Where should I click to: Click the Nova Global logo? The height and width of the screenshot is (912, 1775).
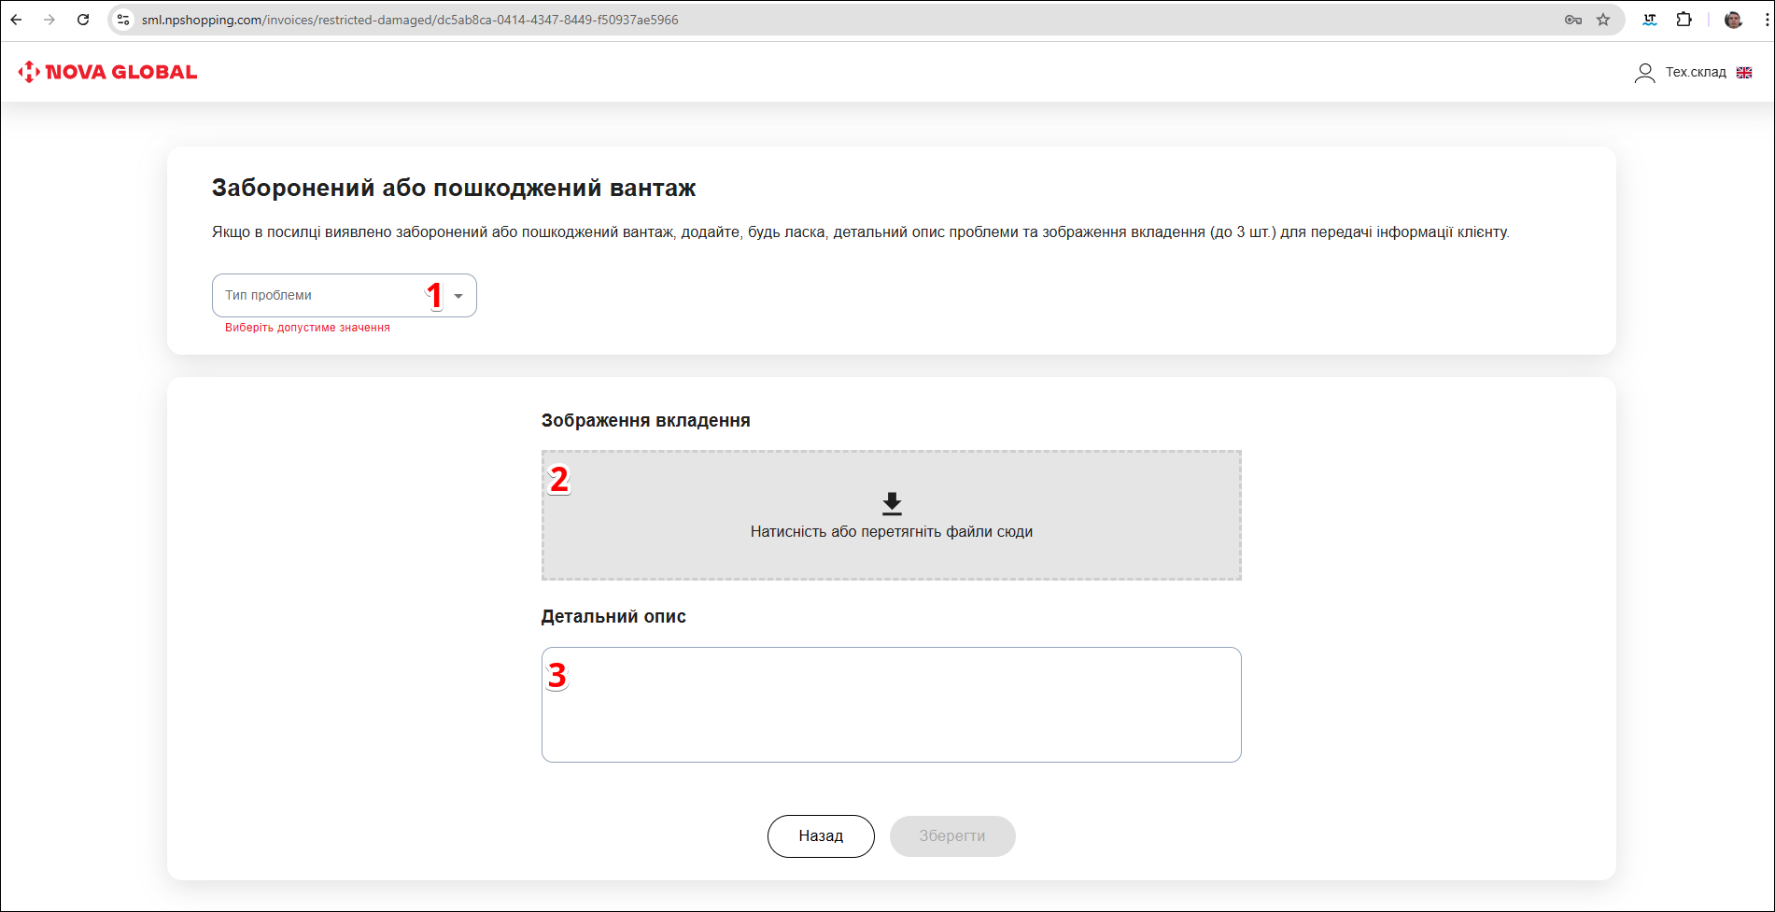click(x=108, y=72)
